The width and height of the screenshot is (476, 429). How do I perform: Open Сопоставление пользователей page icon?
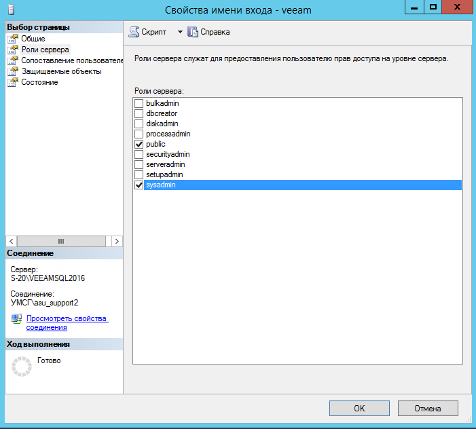pyautogui.click(x=12, y=61)
